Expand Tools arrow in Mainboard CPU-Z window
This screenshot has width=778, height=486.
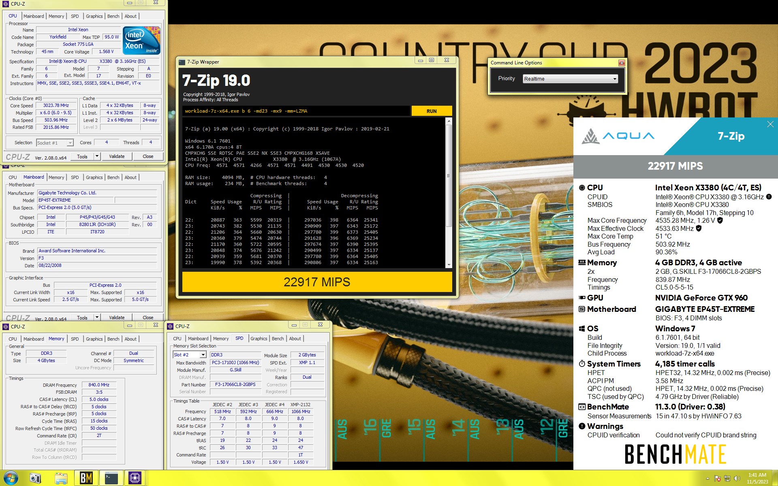(97, 318)
